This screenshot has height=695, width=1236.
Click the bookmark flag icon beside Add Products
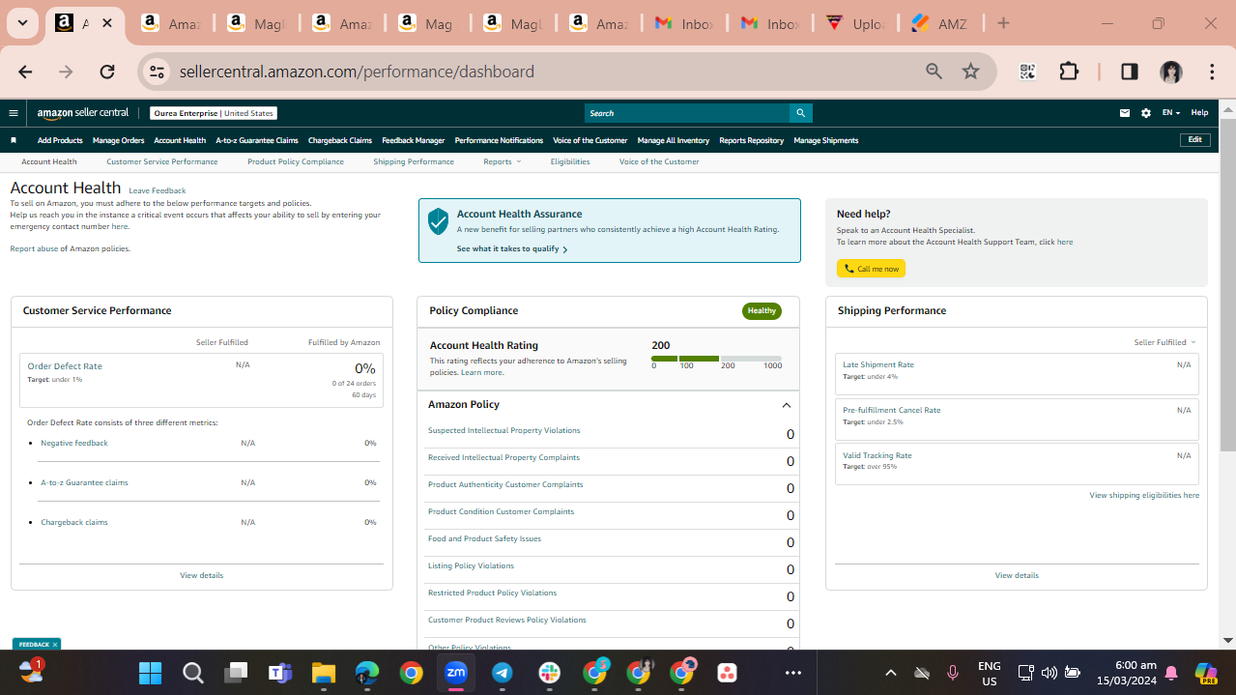tap(14, 140)
